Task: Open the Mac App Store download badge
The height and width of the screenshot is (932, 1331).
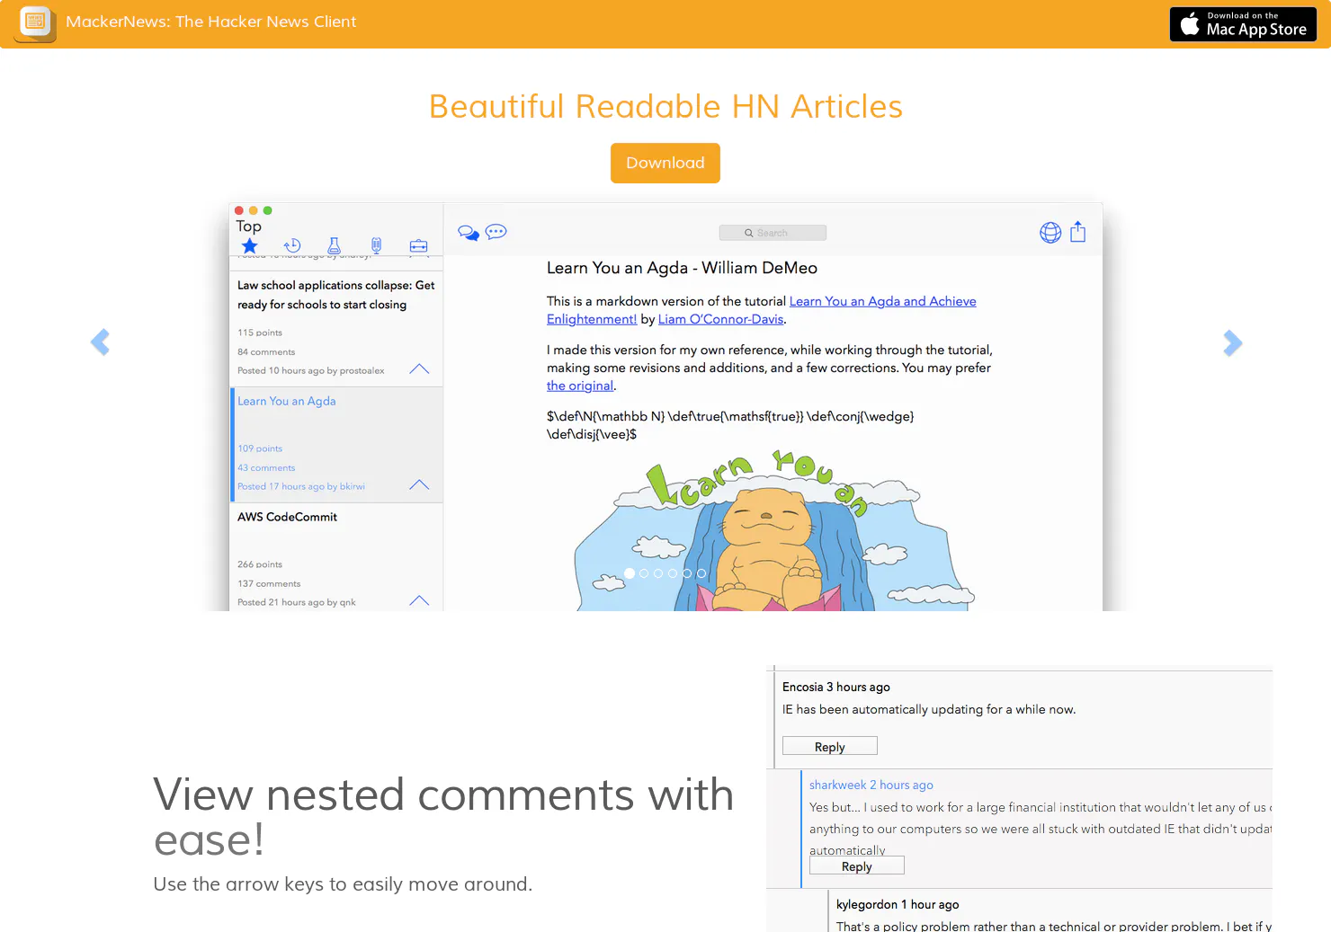Action: (x=1243, y=24)
